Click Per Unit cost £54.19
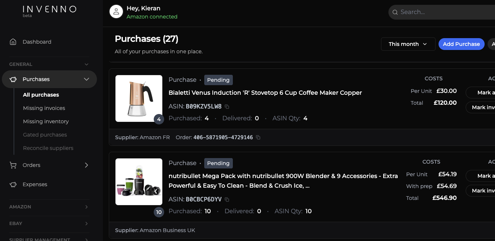The image size is (495, 241). click(447, 174)
